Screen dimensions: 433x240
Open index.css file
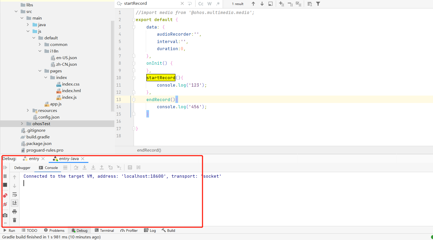pos(68,84)
